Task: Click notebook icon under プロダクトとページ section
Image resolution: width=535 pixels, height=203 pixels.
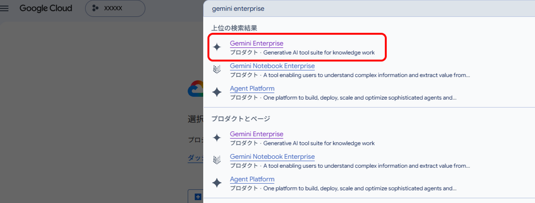Action: [x=217, y=160]
